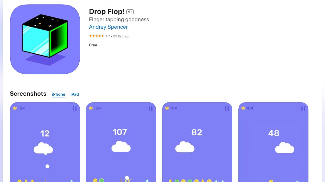Click the cloud in the second screenshot
This screenshot has height=182, width=325.
pyautogui.click(x=121, y=146)
